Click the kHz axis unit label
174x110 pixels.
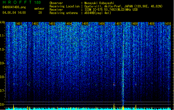[2, 22]
